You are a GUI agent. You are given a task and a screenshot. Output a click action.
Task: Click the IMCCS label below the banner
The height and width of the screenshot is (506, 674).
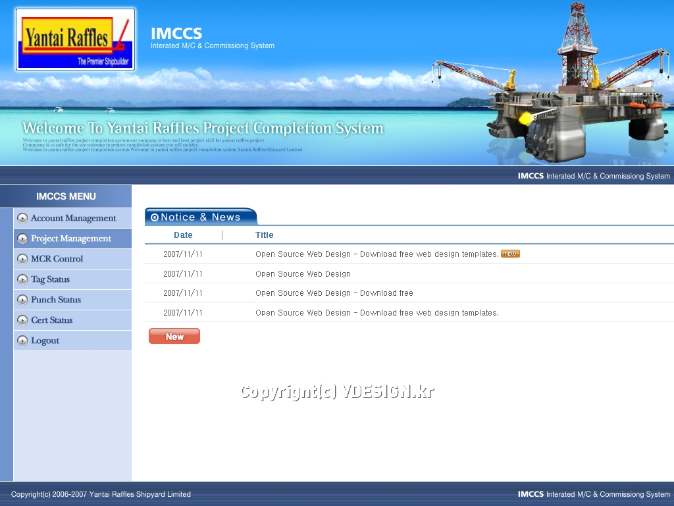pyautogui.click(x=531, y=176)
